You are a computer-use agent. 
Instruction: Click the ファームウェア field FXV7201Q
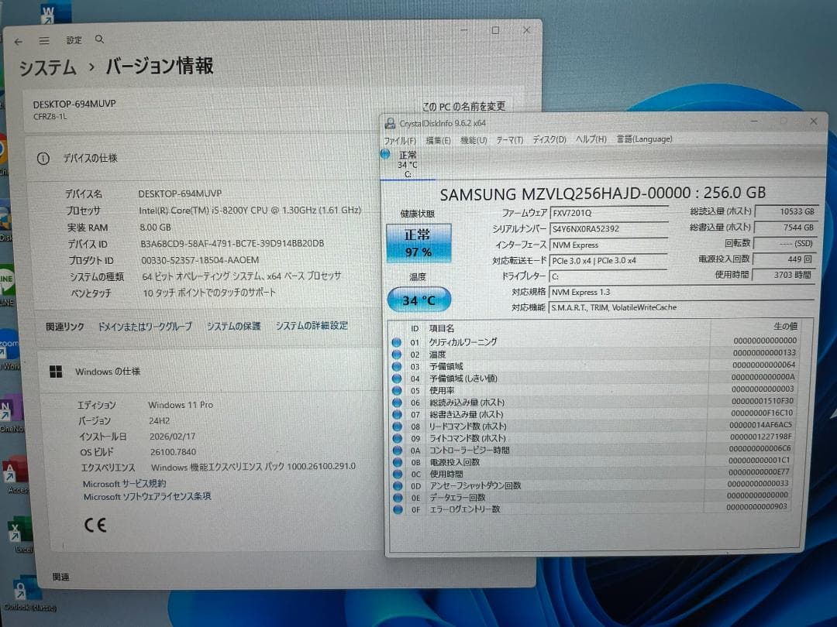[608, 213]
